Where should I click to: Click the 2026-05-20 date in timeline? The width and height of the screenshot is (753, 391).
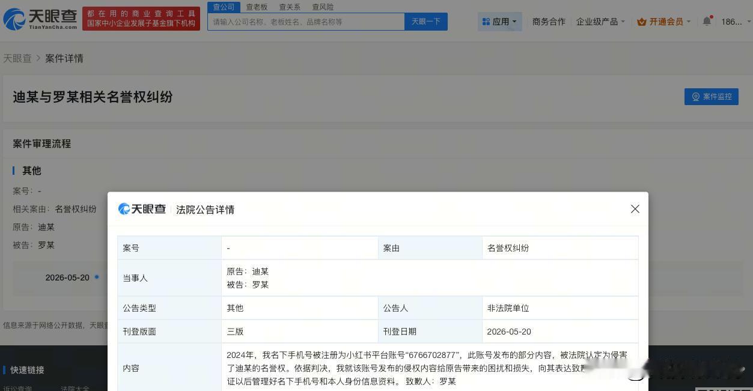pos(67,277)
